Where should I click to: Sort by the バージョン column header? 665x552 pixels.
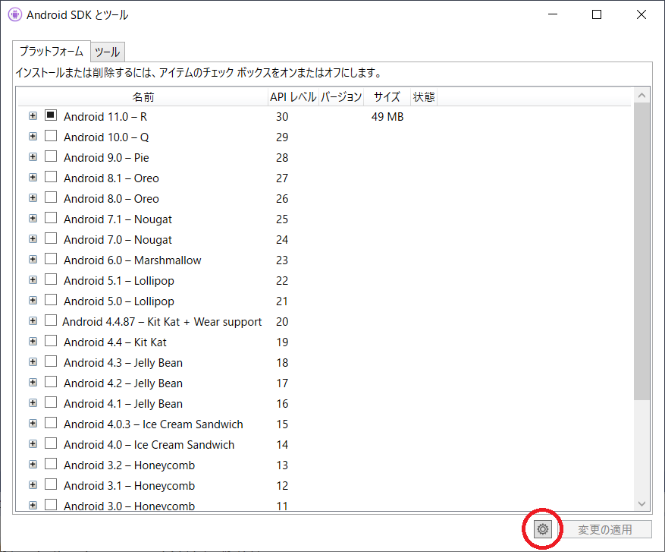coord(341,97)
